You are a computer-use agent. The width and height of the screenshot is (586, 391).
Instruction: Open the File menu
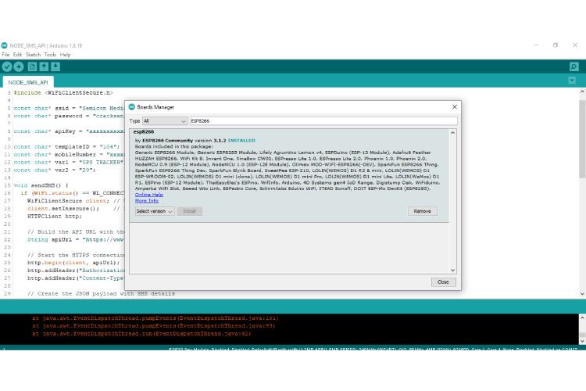point(5,55)
